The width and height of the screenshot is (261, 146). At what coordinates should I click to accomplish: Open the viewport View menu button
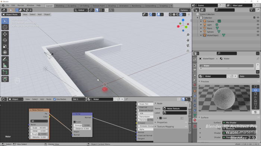(x=25, y=14)
